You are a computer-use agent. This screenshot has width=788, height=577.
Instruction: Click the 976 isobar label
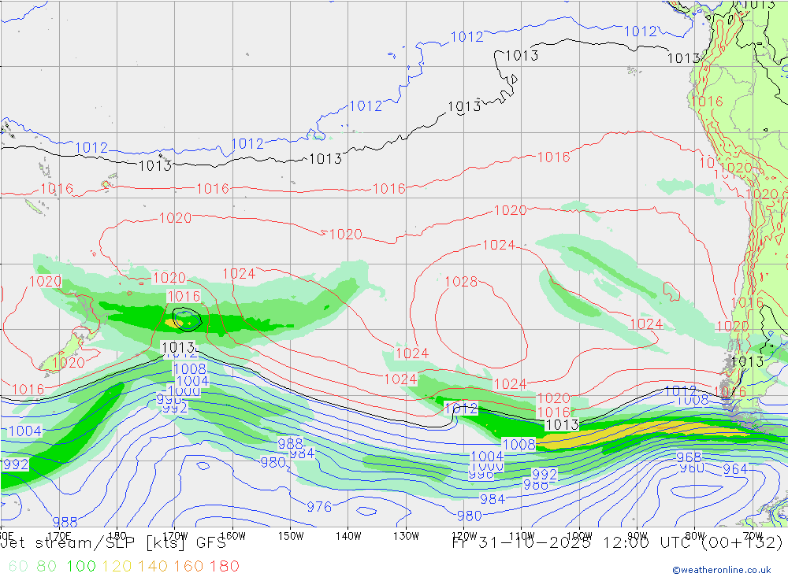pyautogui.click(x=319, y=507)
